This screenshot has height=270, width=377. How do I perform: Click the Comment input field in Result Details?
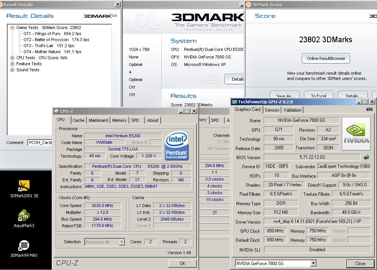click(x=40, y=143)
